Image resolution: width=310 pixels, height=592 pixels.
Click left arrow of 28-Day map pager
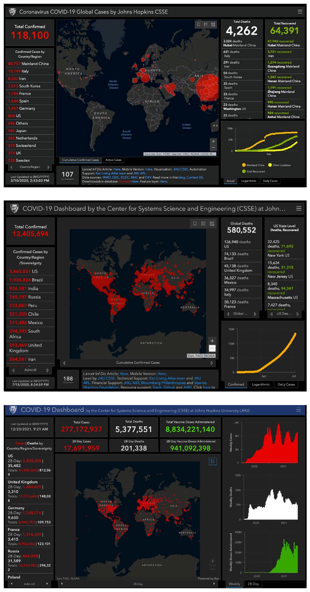(x=62, y=583)
